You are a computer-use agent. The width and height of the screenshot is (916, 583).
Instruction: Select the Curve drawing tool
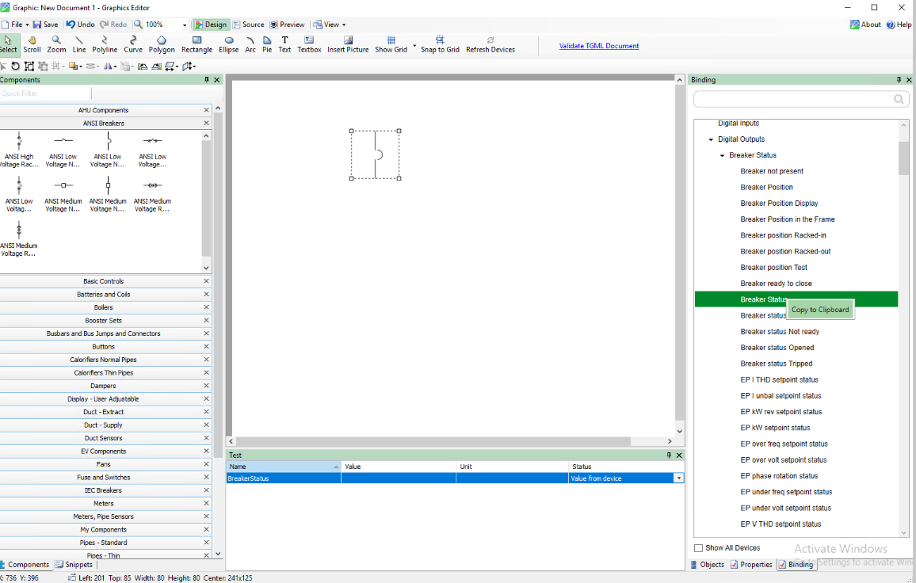(x=133, y=44)
